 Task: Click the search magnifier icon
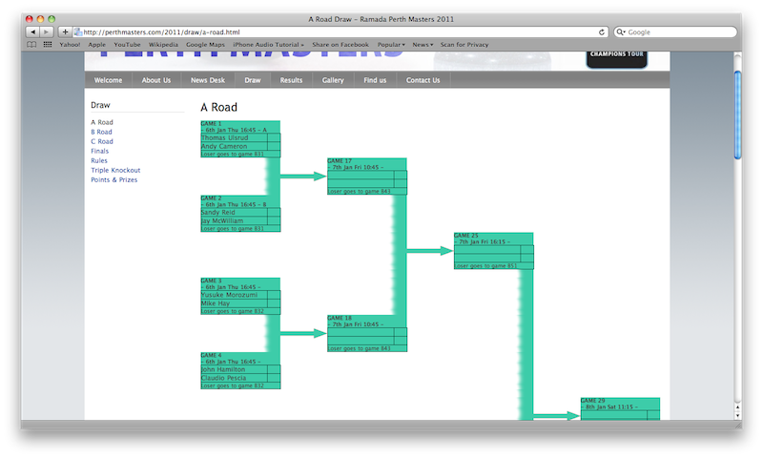(x=620, y=32)
